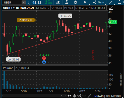Click the gold alert price line
This screenshot has width=124, height=98.
pos(72,20)
